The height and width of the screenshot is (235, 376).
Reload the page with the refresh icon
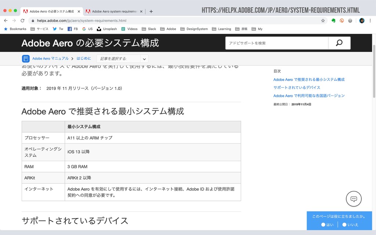22,21
